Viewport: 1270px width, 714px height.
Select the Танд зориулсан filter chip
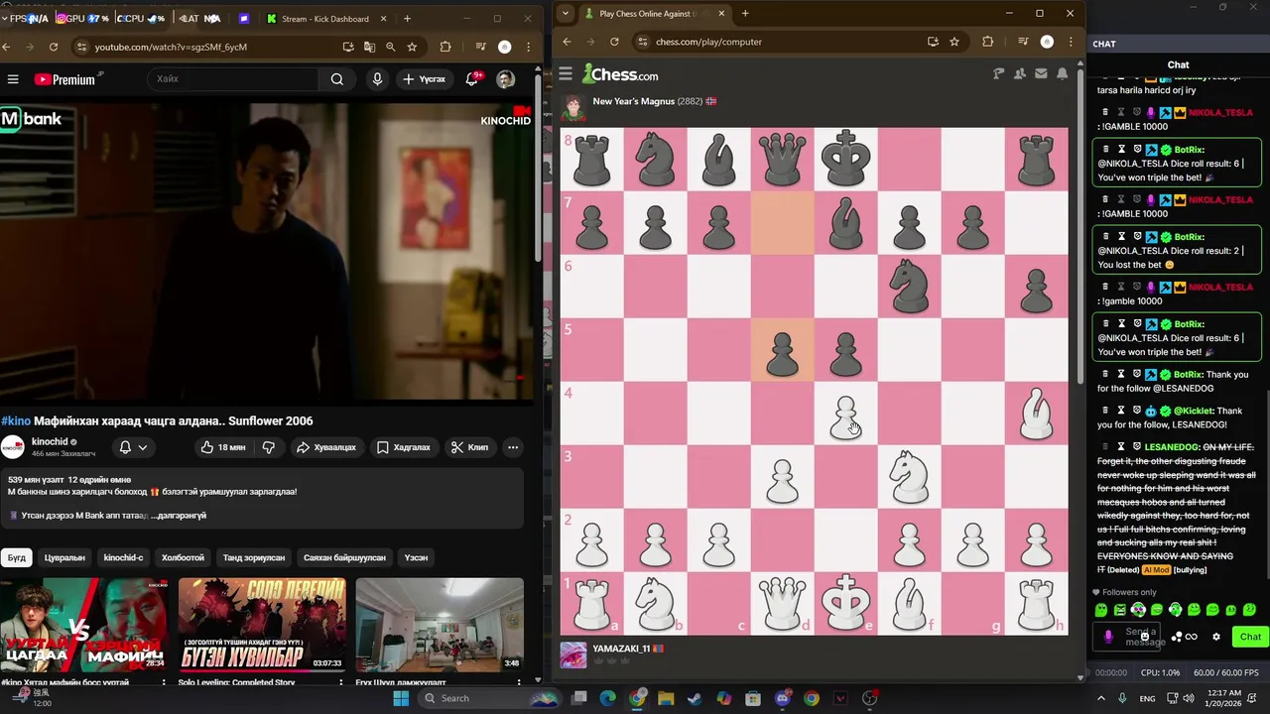coord(254,557)
